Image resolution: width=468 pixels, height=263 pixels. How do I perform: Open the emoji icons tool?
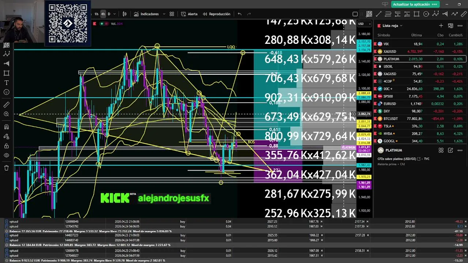(x=6, y=92)
